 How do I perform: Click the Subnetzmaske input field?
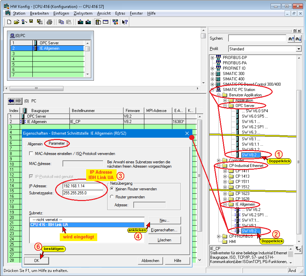tap(83, 193)
